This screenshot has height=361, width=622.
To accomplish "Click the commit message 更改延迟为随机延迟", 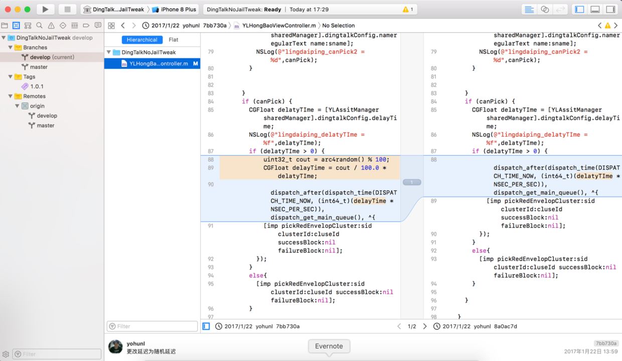I will 151,351.
